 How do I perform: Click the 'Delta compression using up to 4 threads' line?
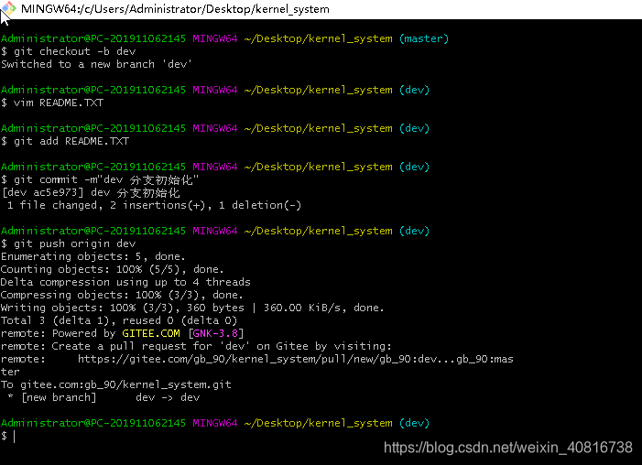pos(125,282)
